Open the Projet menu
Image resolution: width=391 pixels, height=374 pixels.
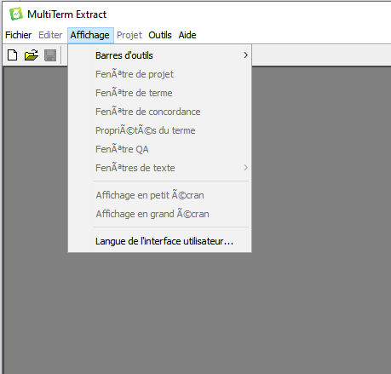[129, 35]
